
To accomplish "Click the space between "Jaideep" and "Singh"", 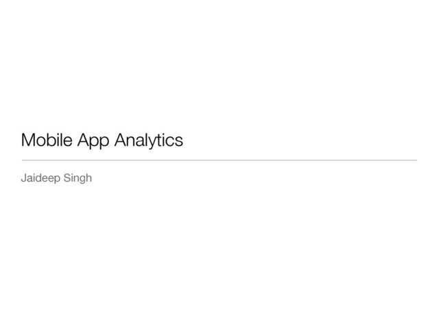I will [64, 180].
